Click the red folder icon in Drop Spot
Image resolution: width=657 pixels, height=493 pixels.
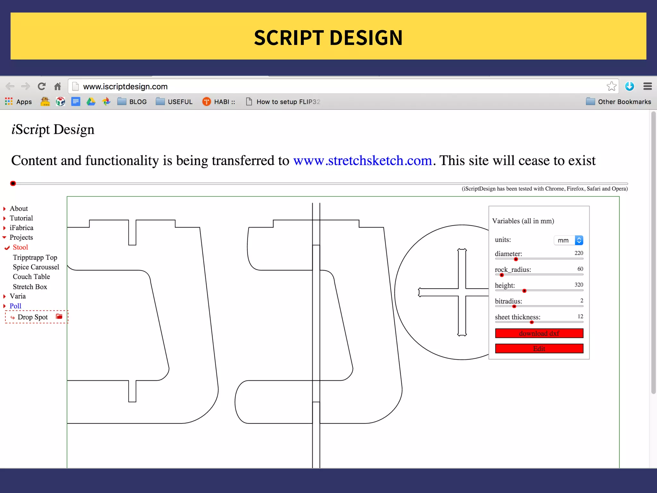[x=59, y=316]
